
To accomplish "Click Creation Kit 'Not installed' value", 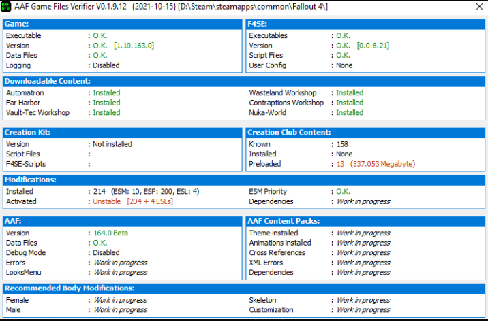I will 112,144.
